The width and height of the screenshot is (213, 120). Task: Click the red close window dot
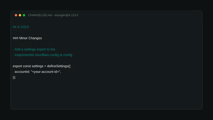pos(16,15)
